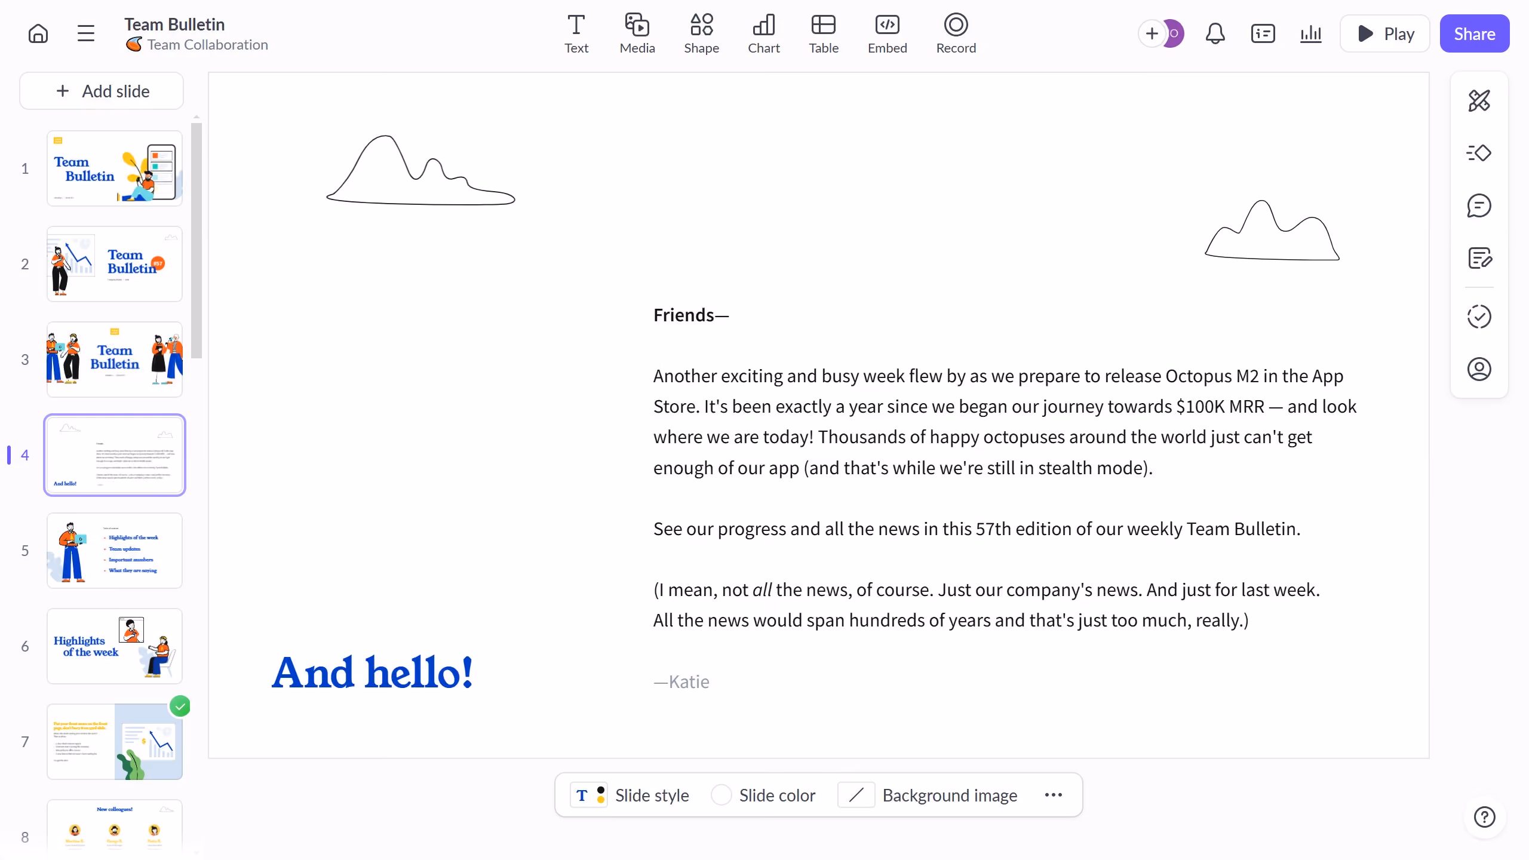Image resolution: width=1529 pixels, height=860 pixels.
Task: Open the help question mark
Action: [x=1484, y=817]
